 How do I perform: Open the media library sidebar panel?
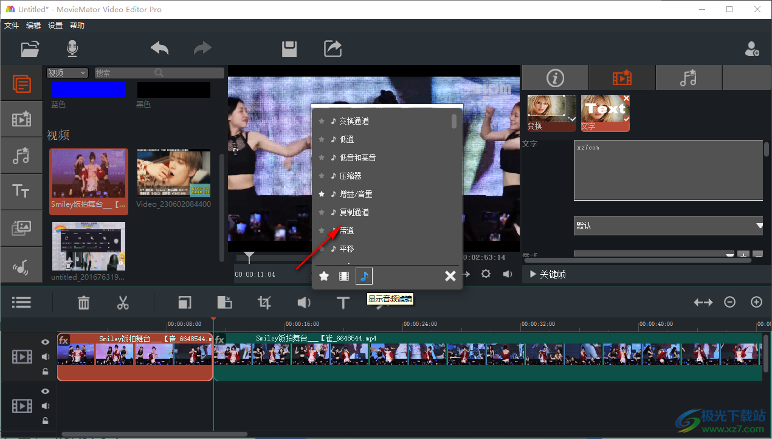(x=21, y=83)
